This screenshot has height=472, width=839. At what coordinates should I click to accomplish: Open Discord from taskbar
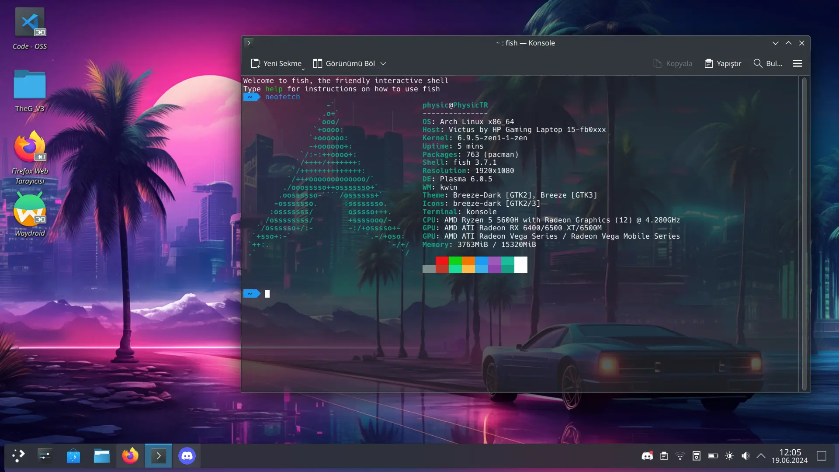pos(187,456)
